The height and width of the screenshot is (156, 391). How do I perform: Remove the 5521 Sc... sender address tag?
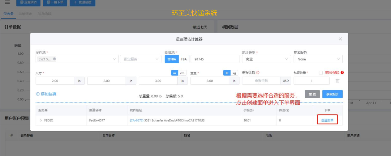(54, 59)
